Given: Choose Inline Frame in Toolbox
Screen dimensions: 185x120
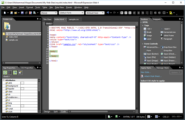Looking at the screenshot, I should pyautogui.click(x=167, y=36).
